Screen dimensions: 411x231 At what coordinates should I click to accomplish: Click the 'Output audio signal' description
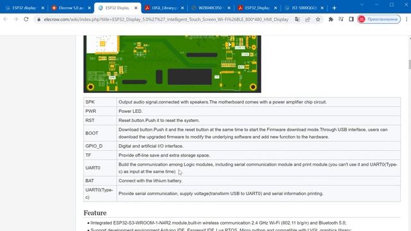223,102
